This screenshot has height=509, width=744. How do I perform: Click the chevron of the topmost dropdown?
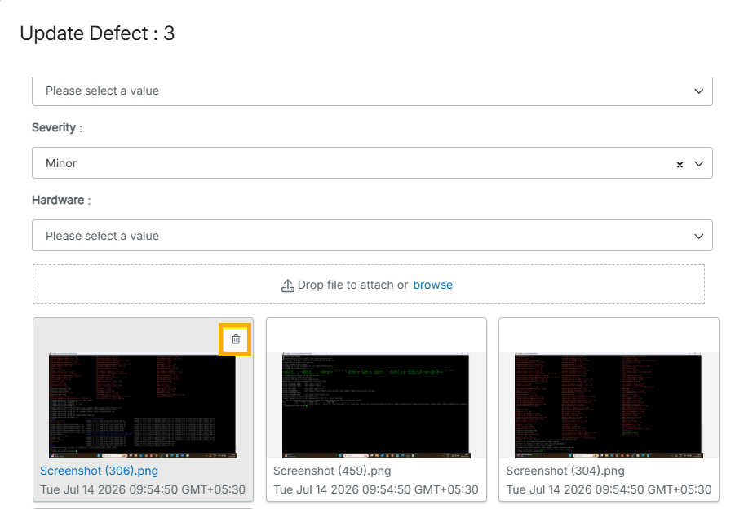[698, 91]
